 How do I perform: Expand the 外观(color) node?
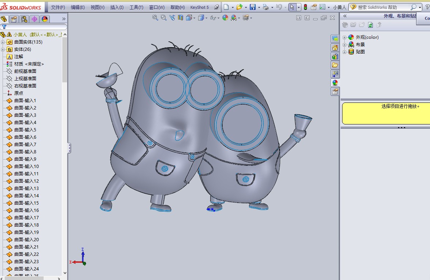click(345, 37)
